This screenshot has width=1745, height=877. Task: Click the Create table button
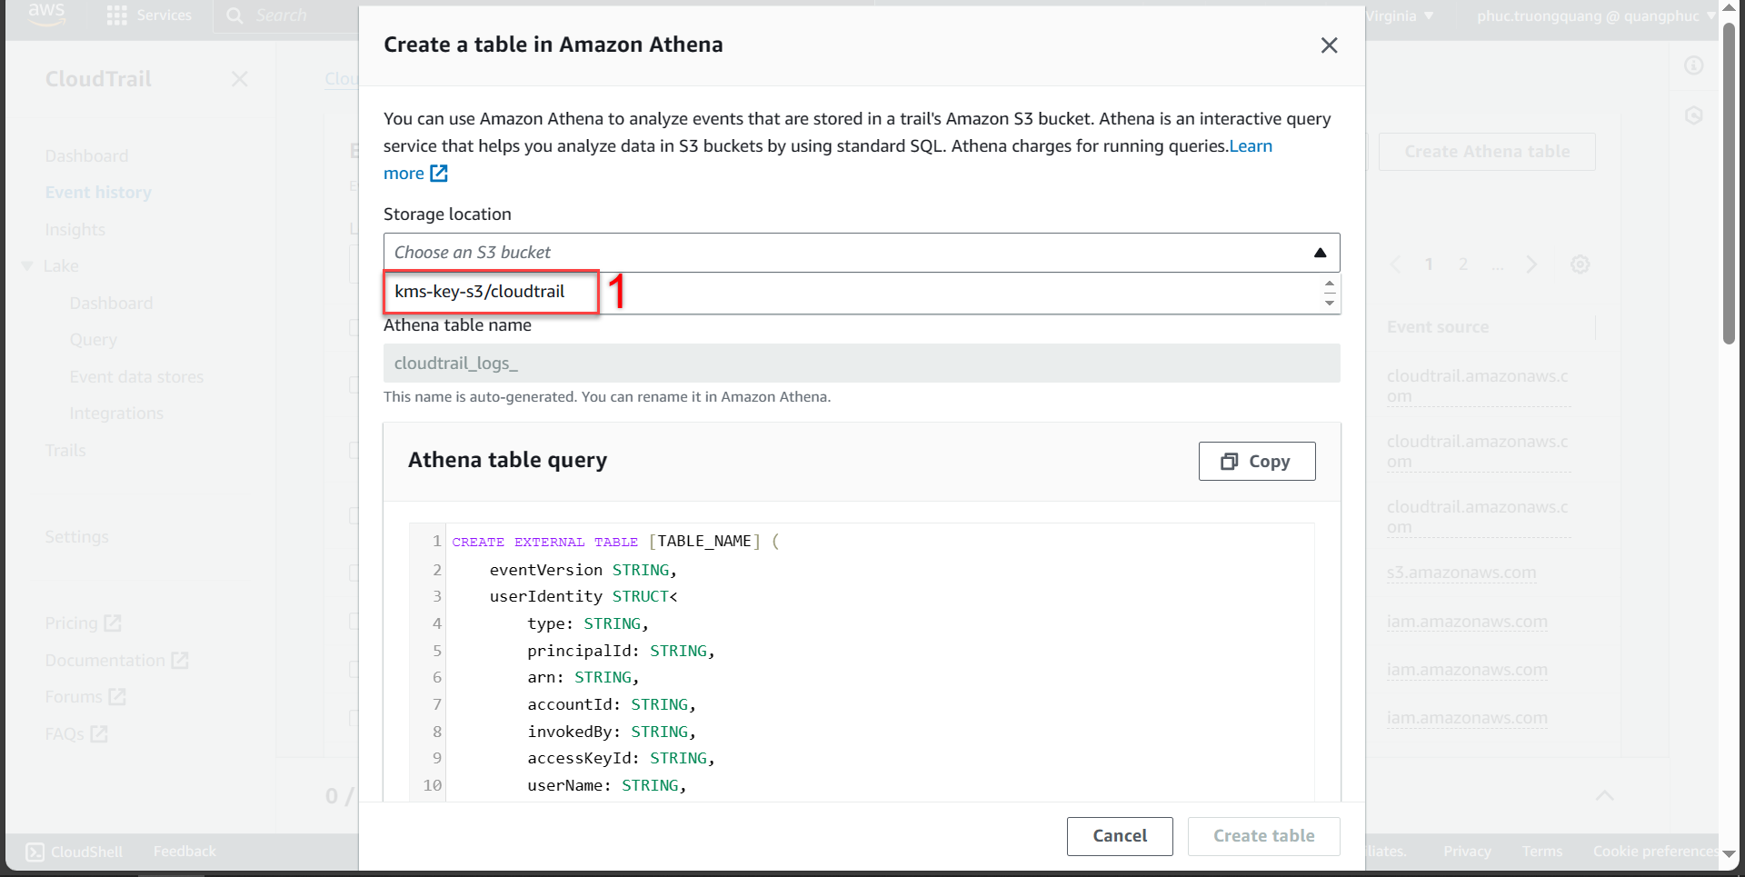1262,836
